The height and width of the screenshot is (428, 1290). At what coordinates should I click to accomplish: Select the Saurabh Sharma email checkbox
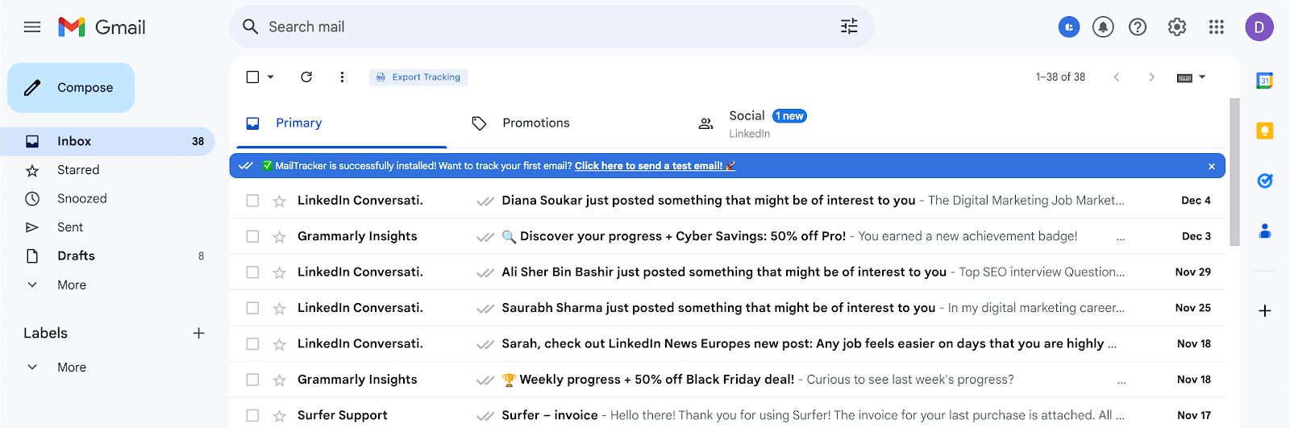252,308
